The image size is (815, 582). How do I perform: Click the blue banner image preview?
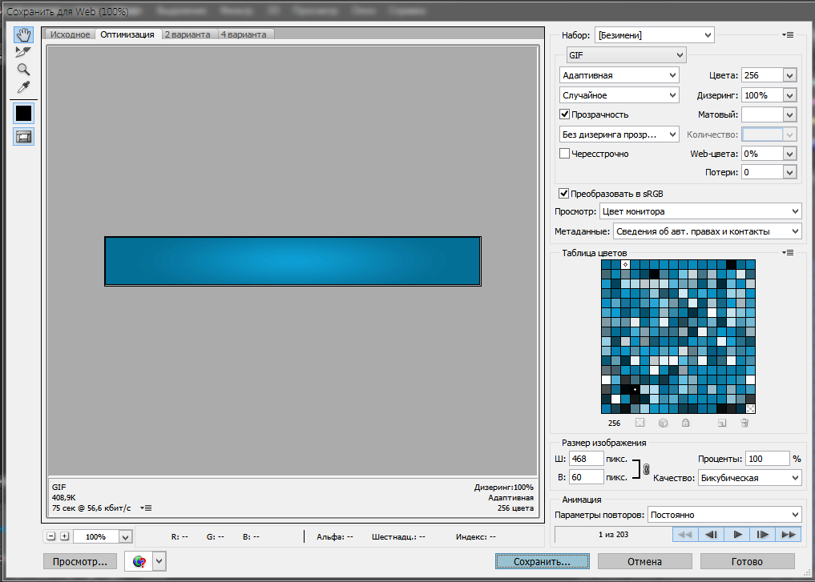click(293, 261)
